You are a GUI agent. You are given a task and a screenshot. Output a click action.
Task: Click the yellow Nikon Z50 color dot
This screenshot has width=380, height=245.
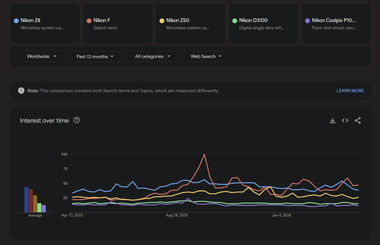coord(162,21)
